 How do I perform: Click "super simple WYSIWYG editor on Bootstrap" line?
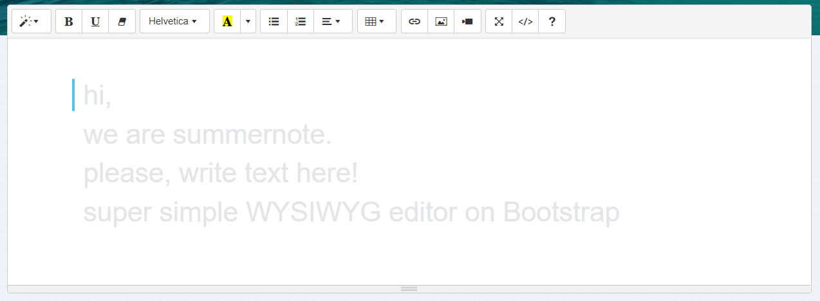[351, 212]
